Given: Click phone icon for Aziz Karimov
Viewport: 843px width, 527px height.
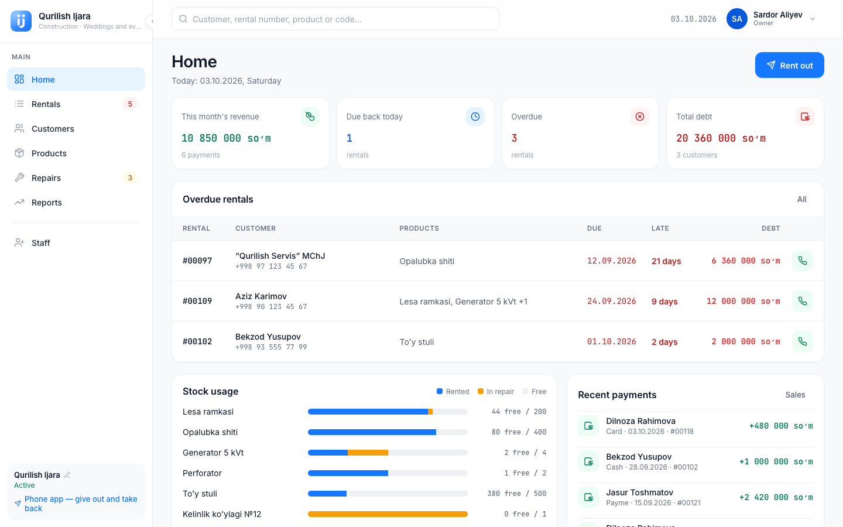Looking at the screenshot, I should point(802,301).
